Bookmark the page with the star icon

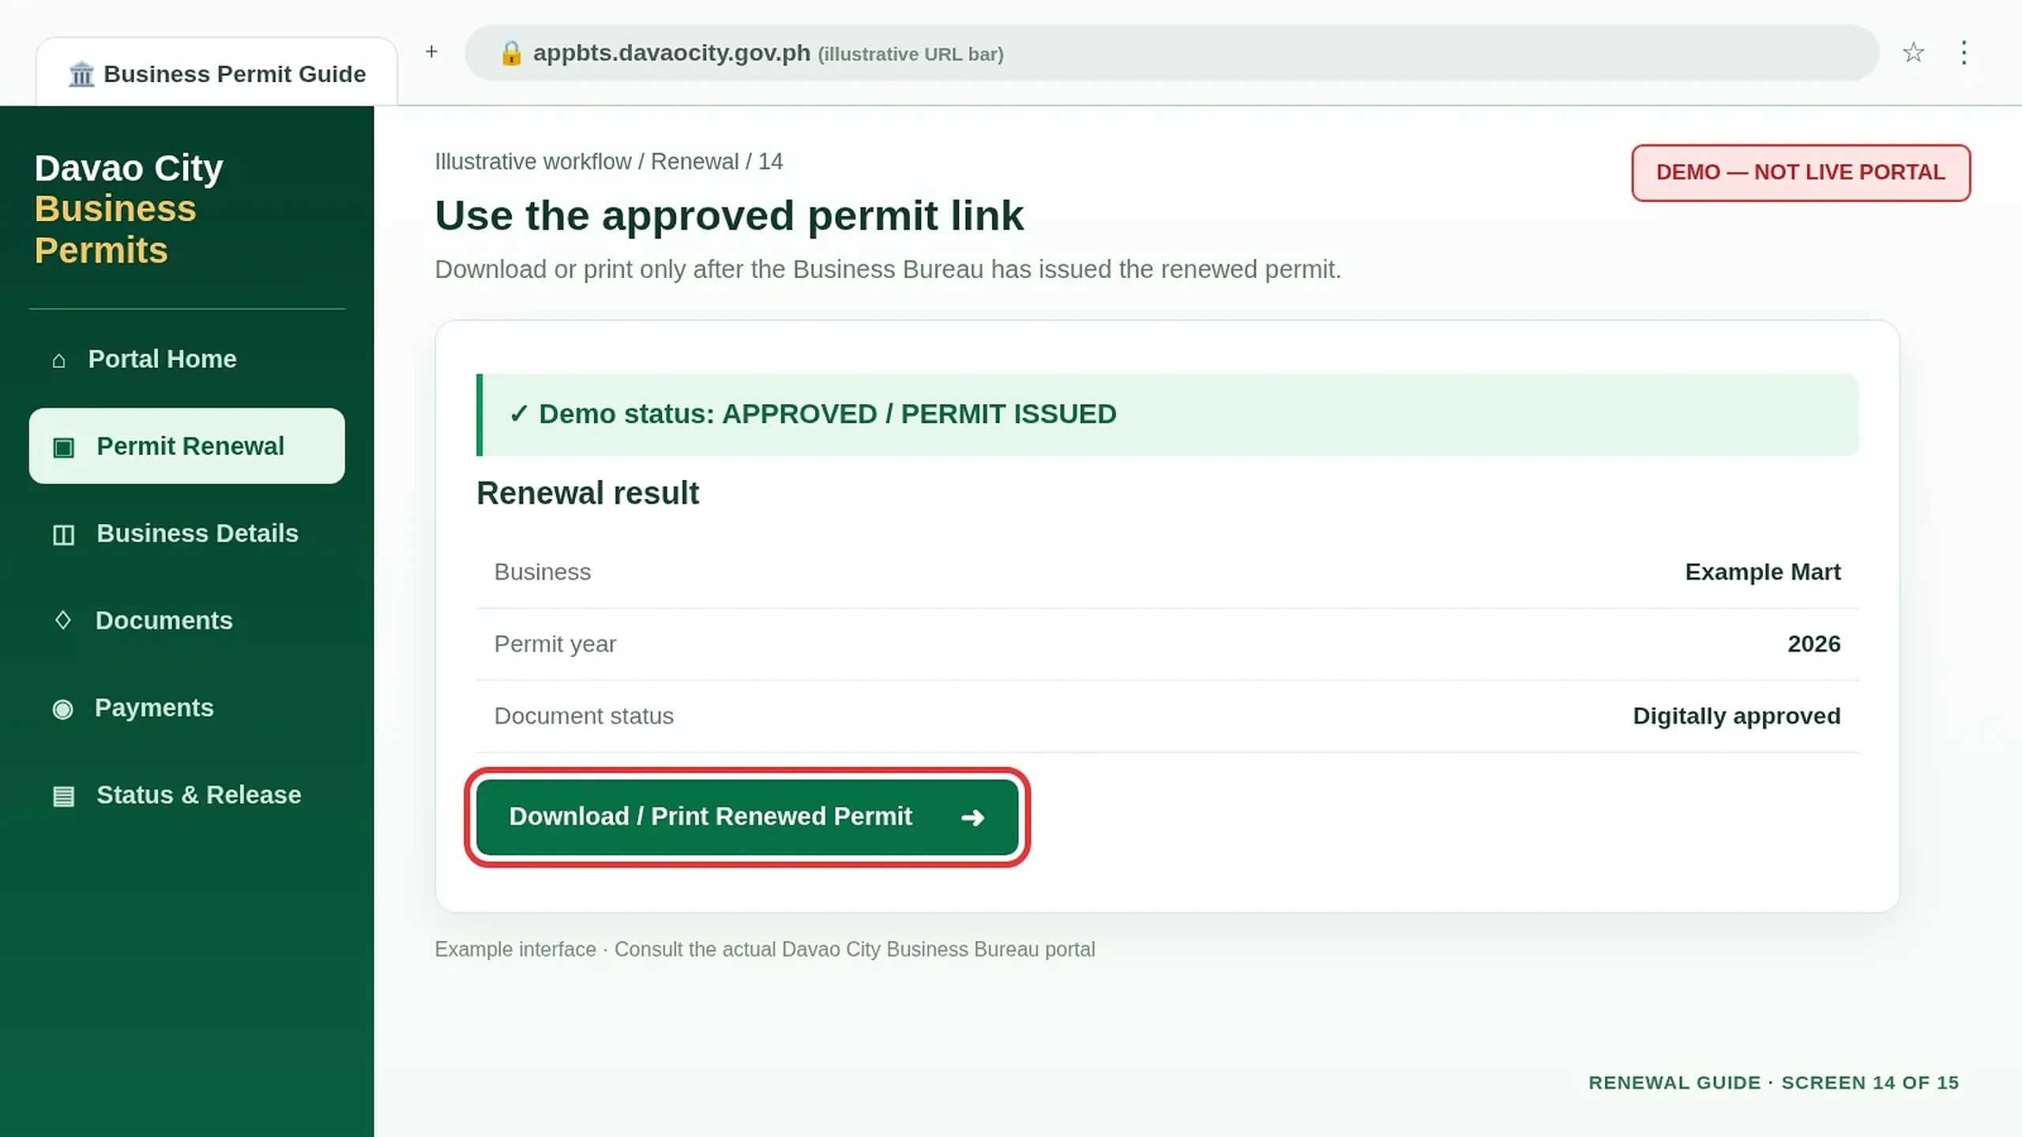click(x=1913, y=53)
